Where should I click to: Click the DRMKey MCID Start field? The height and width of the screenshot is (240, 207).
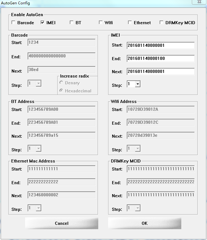[x=161, y=169]
